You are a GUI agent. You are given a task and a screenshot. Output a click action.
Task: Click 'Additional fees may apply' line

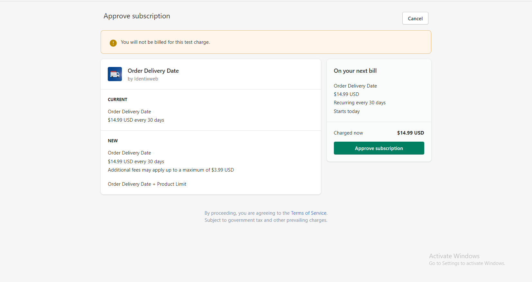point(171,170)
